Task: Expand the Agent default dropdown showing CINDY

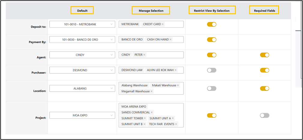Action: tap(82, 55)
